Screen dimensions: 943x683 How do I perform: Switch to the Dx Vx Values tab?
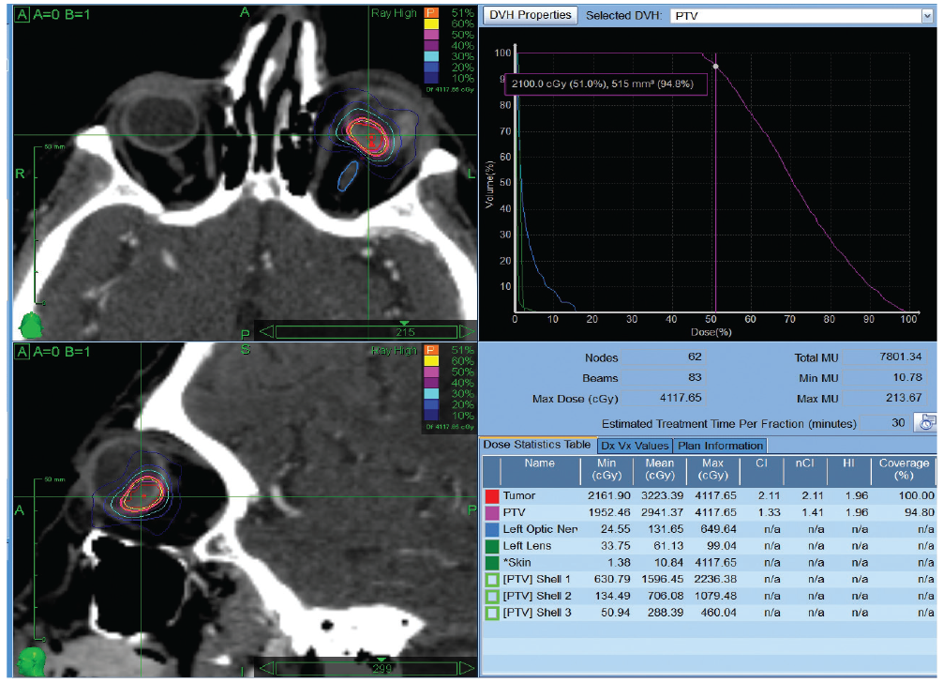(x=635, y=446)
